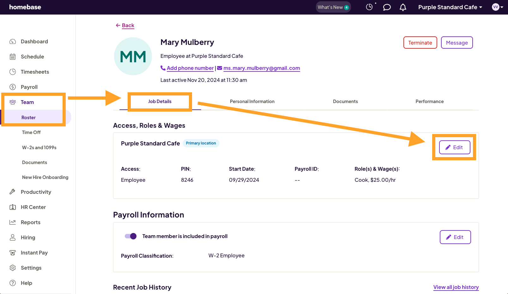Viewport: 508px width, 294px height.
Task: Switch to the Personal Information tab
Action: (x=252, y=101)
